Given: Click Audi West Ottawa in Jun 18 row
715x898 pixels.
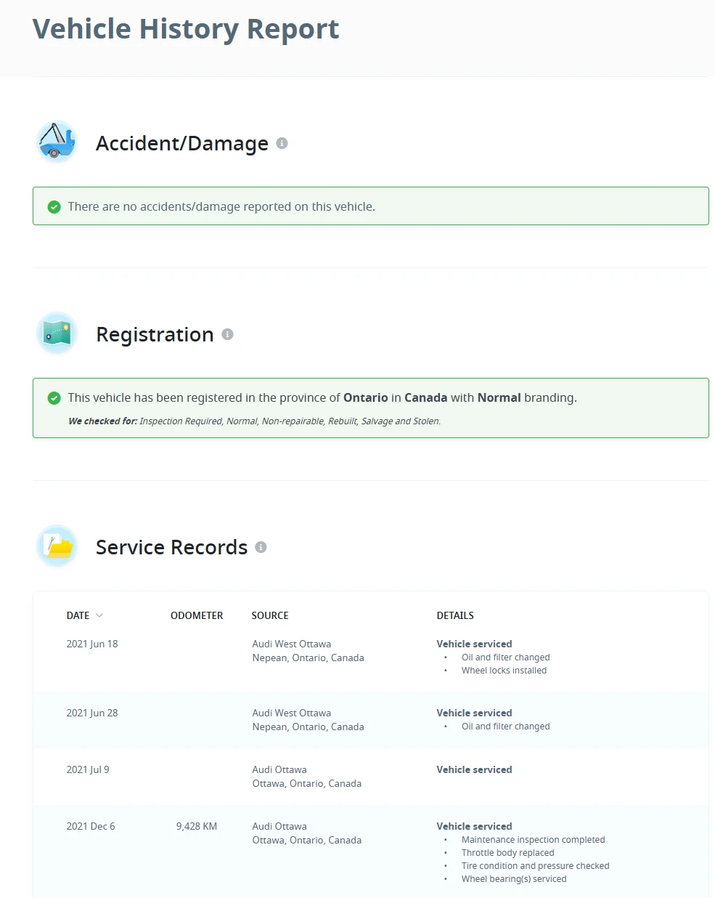Looking at the screenshot, I should [x=292, y=644].
